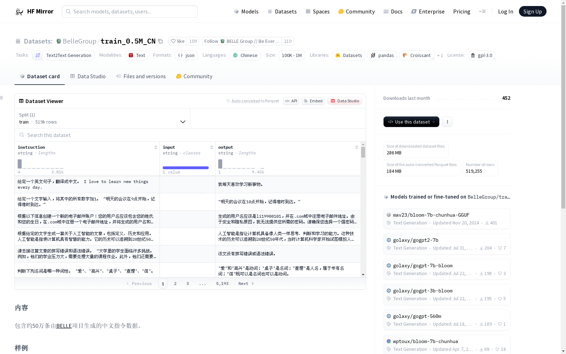Viewport: 566px width, 354px height.
Task: Open the BELLE project link in description
Action: point(64,326)
